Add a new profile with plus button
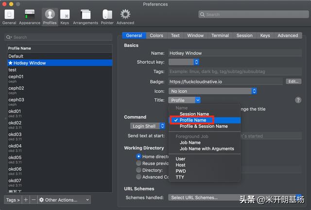Screen dimensions: 311x210 coord(26,200)
